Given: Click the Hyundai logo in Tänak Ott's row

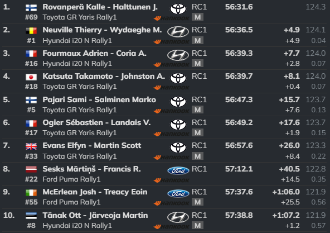Looking at the screenshot, I should 178,217.
